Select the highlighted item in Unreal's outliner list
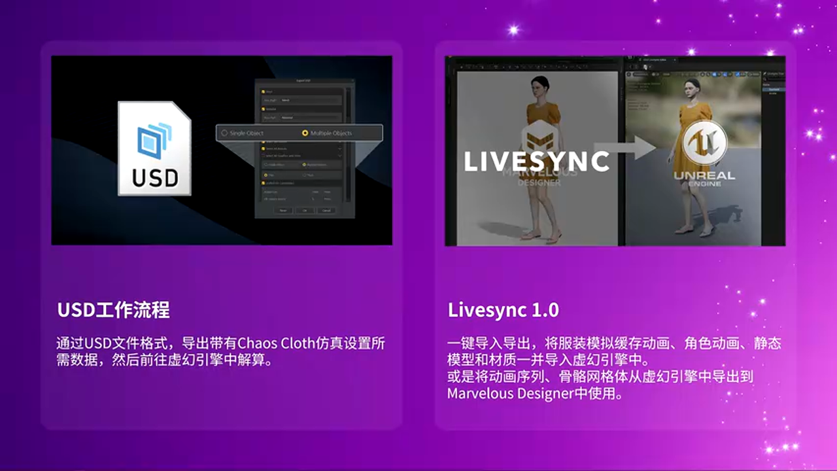The width and height of the screenshot is (837, 471). click(x=773, y=88)
